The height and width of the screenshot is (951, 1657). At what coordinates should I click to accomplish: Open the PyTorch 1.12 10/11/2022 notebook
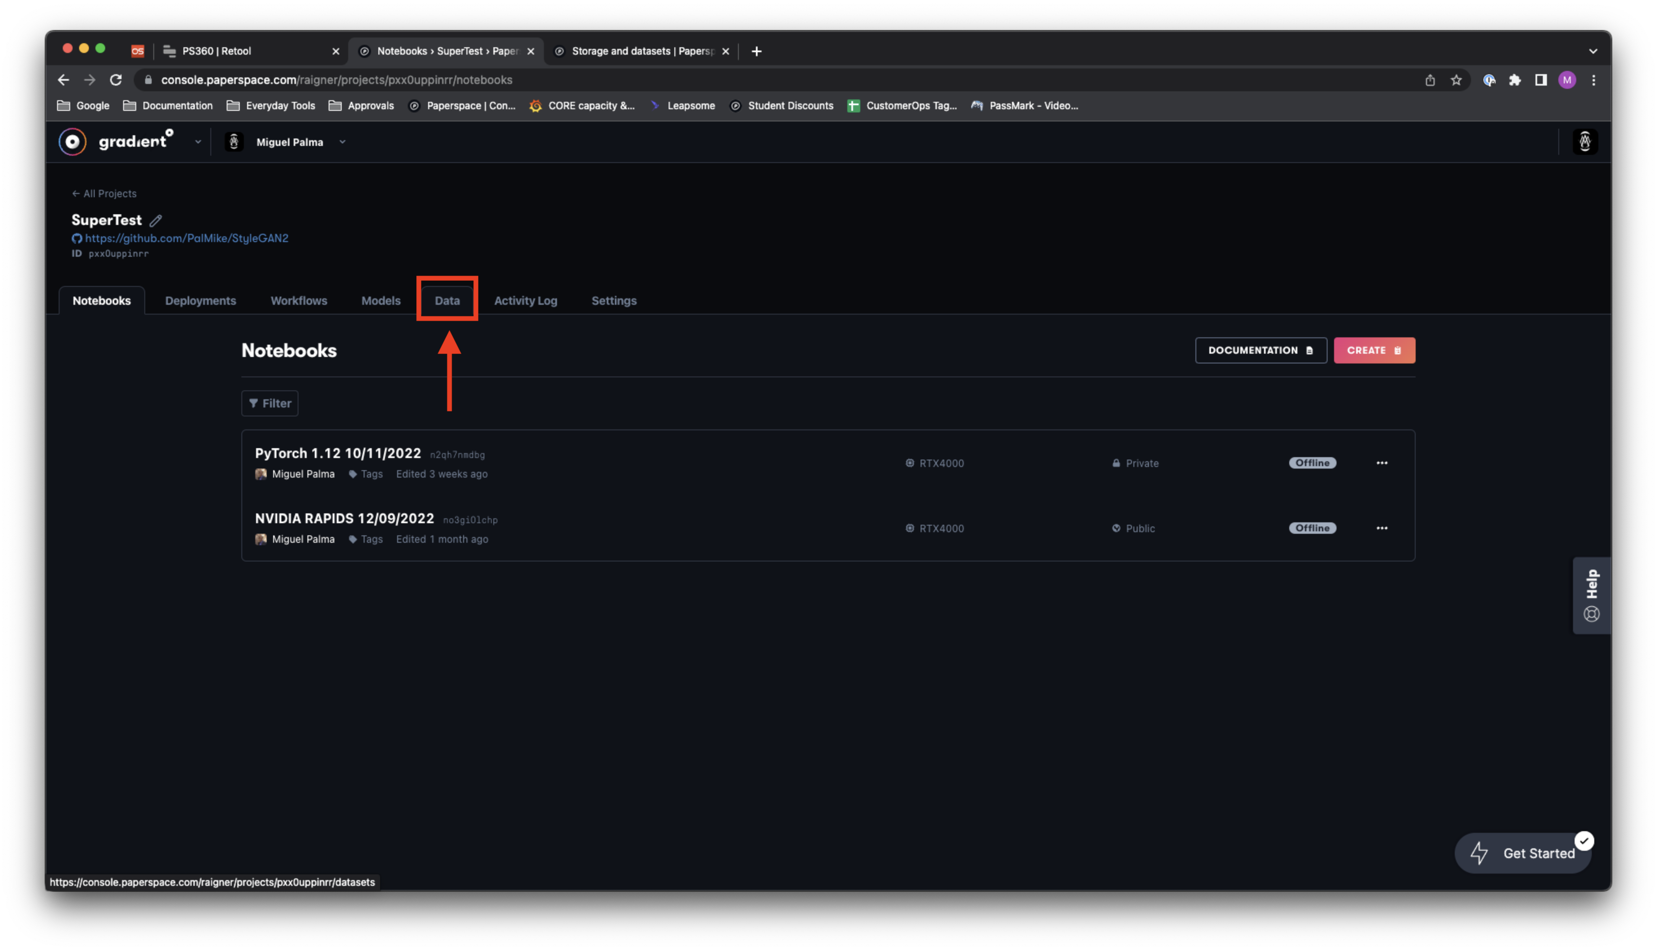click(338, 453)
